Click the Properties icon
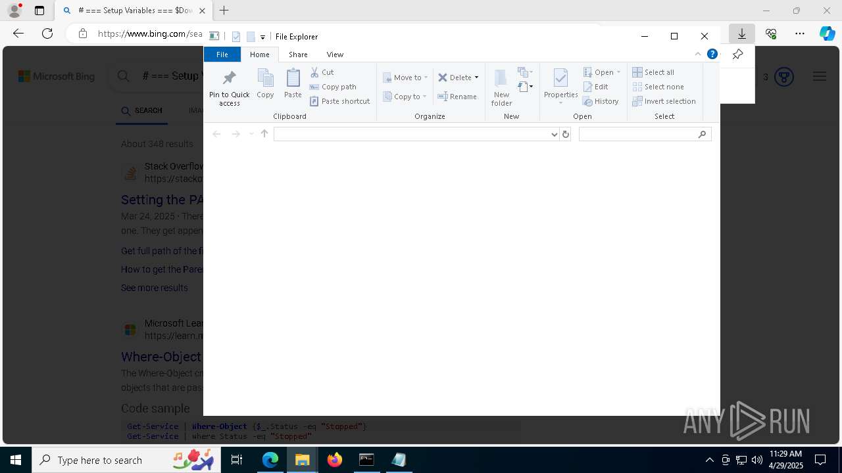Viewport: 842px width, 473px height. 560,79
